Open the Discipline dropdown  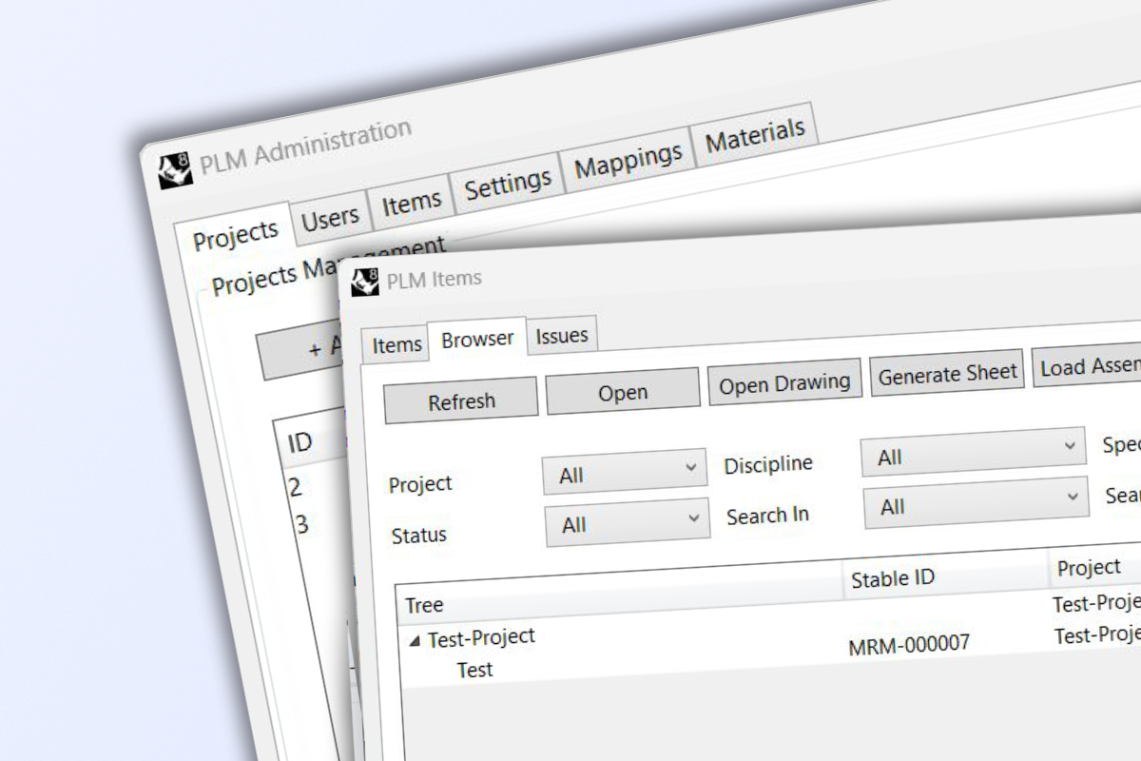coord(973,454)
